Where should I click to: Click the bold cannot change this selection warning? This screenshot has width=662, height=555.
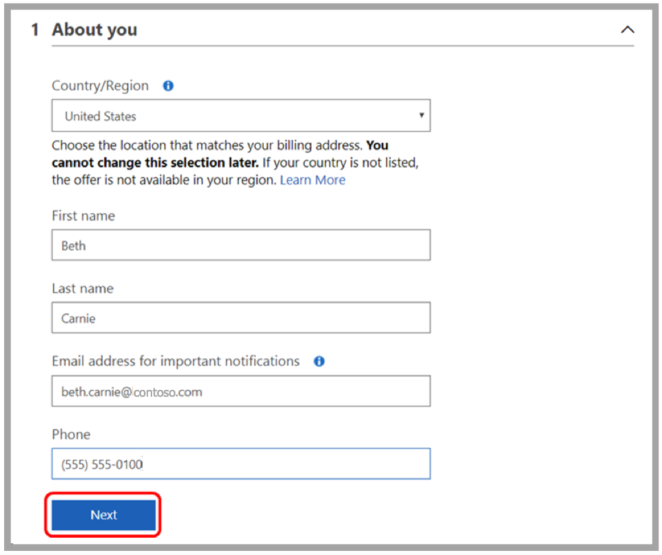[155, 163]
